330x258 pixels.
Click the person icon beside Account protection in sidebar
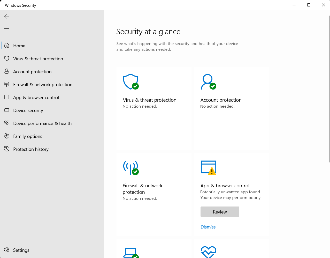tap(7, 71)
